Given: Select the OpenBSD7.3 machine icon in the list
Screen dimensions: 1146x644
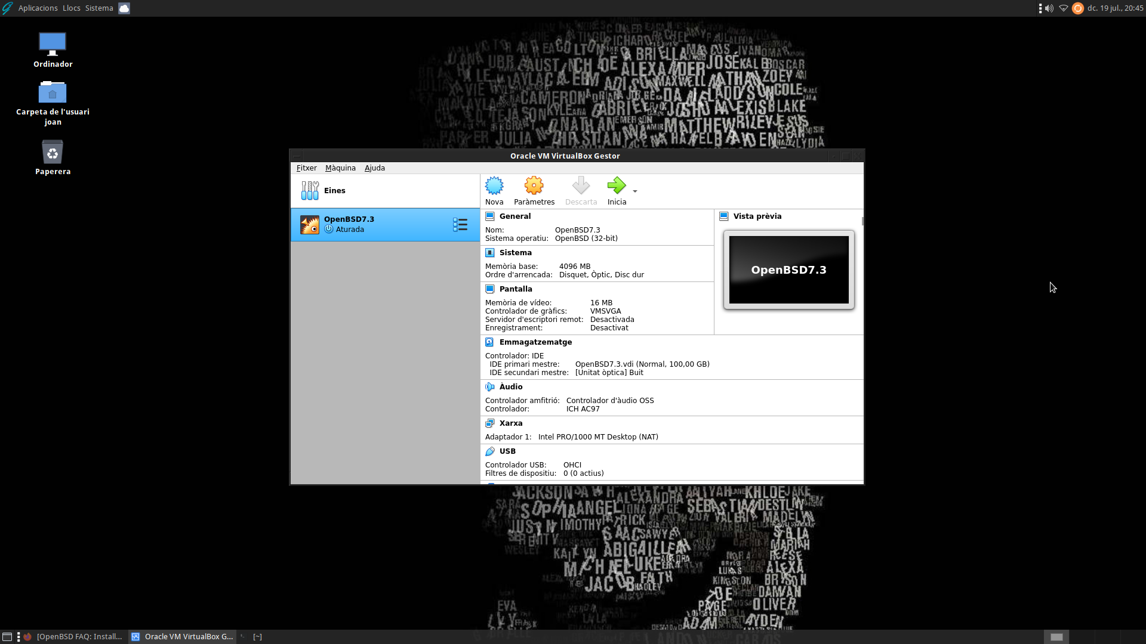Looking at the screenshot, I should 310,225.
